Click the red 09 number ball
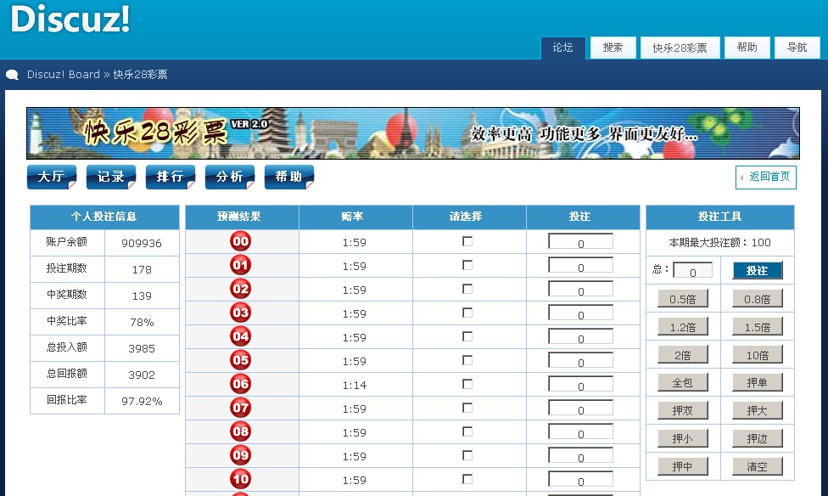The height and width of the screenshot is (496, 828). tap(240, 456)
